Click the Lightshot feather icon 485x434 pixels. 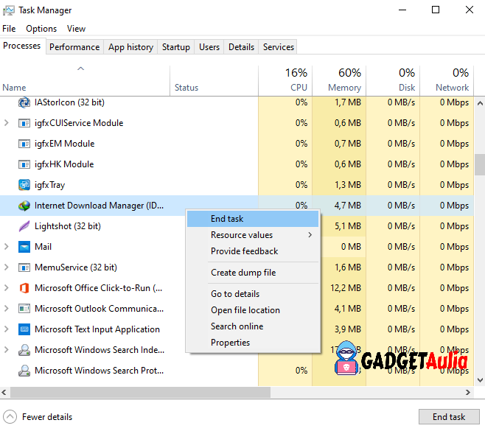24,226
